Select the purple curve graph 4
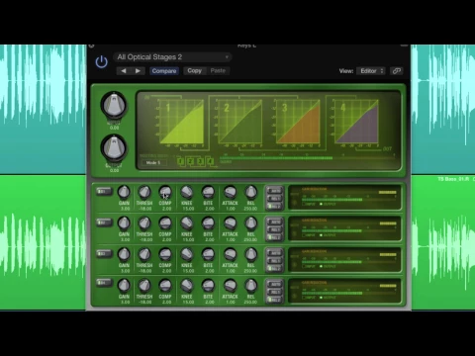 (357, 123)
